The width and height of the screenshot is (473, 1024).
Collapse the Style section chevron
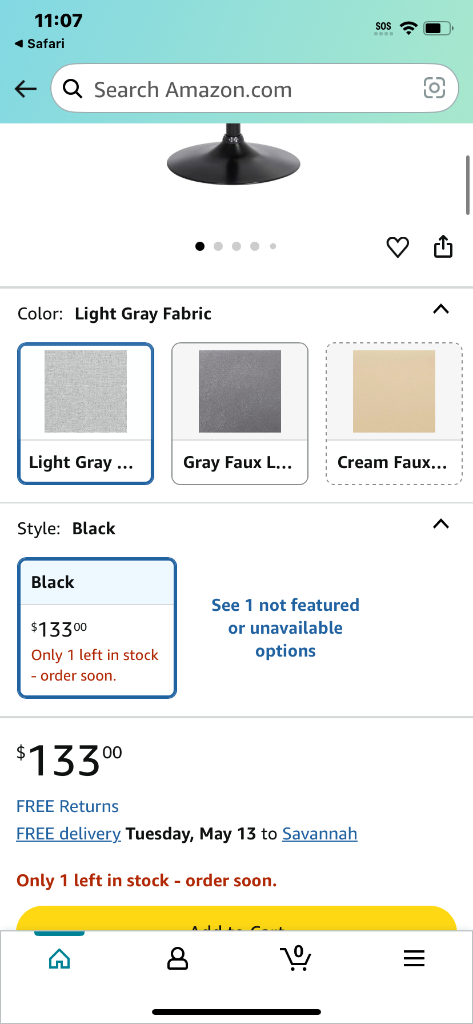pyautogui.click(x=441, y=524)
